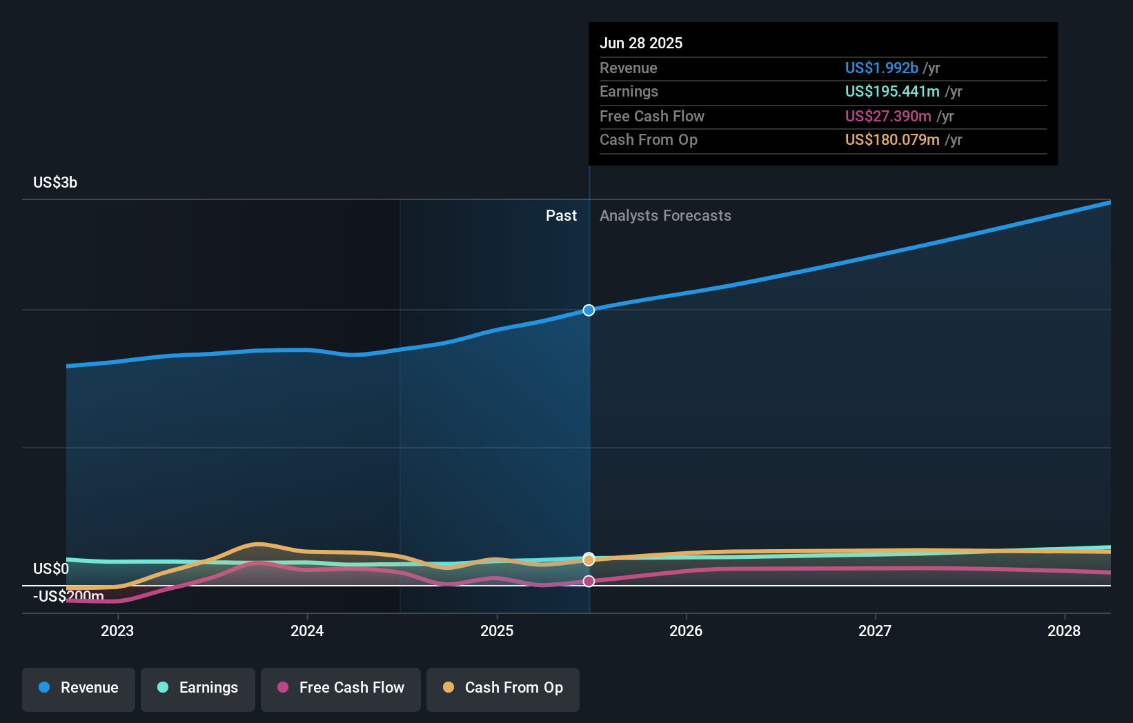Click the 2028 x-axis label
The height and width of the screenshot is (723, 1133).
pos(1064,631)
